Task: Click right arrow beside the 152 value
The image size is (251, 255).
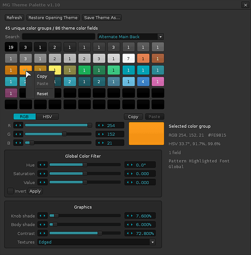Action: (103, 134)
